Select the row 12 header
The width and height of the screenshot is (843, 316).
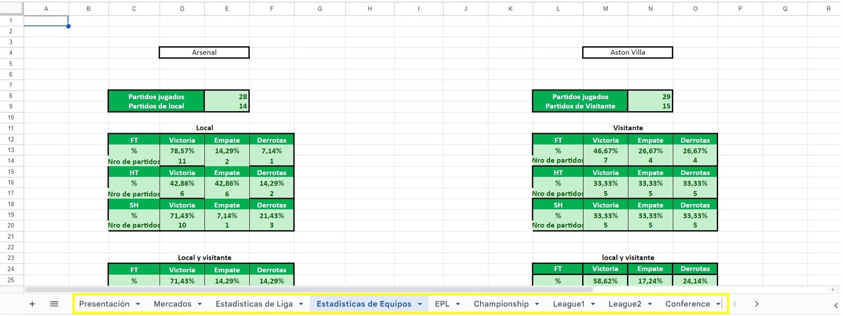pyautogui.click(x=11, y=140)
